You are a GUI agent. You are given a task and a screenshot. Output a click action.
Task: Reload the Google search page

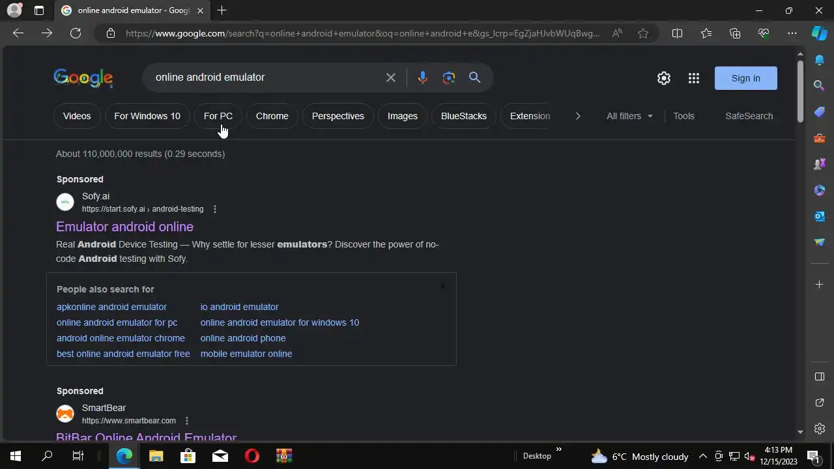pos(76,33)
